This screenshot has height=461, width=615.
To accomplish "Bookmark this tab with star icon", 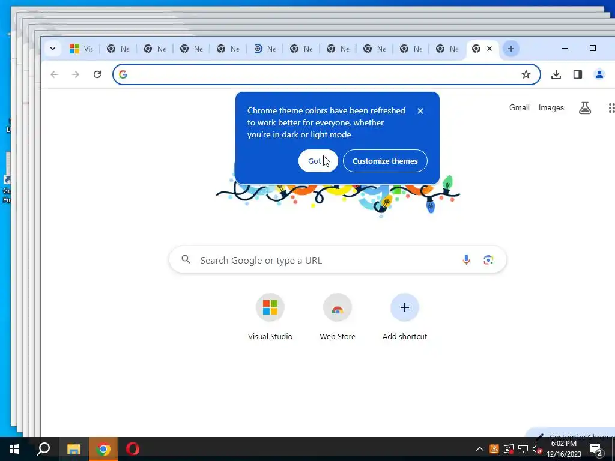I will pos(526,74).
